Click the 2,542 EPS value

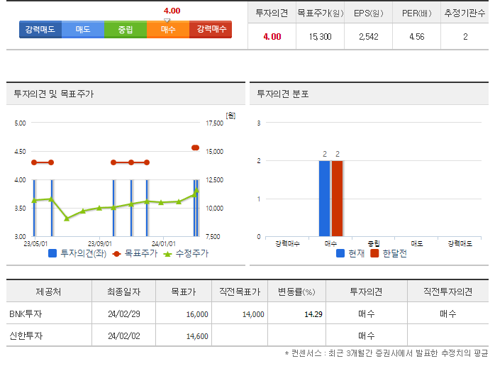click(x=368, y=37)
